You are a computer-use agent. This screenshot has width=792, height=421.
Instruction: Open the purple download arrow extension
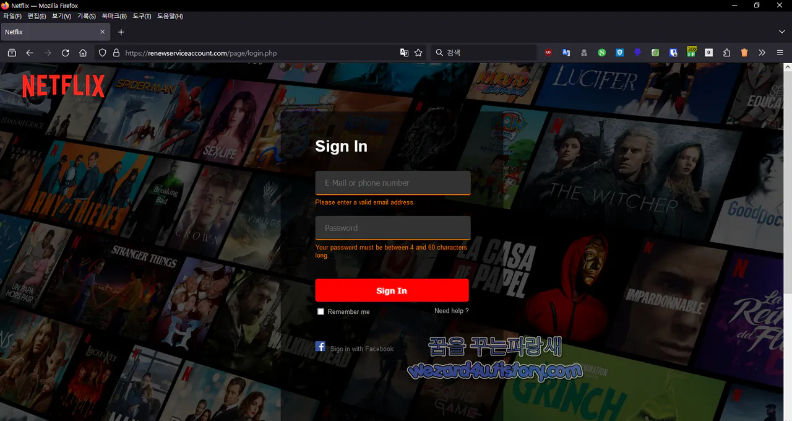(637, 53)
